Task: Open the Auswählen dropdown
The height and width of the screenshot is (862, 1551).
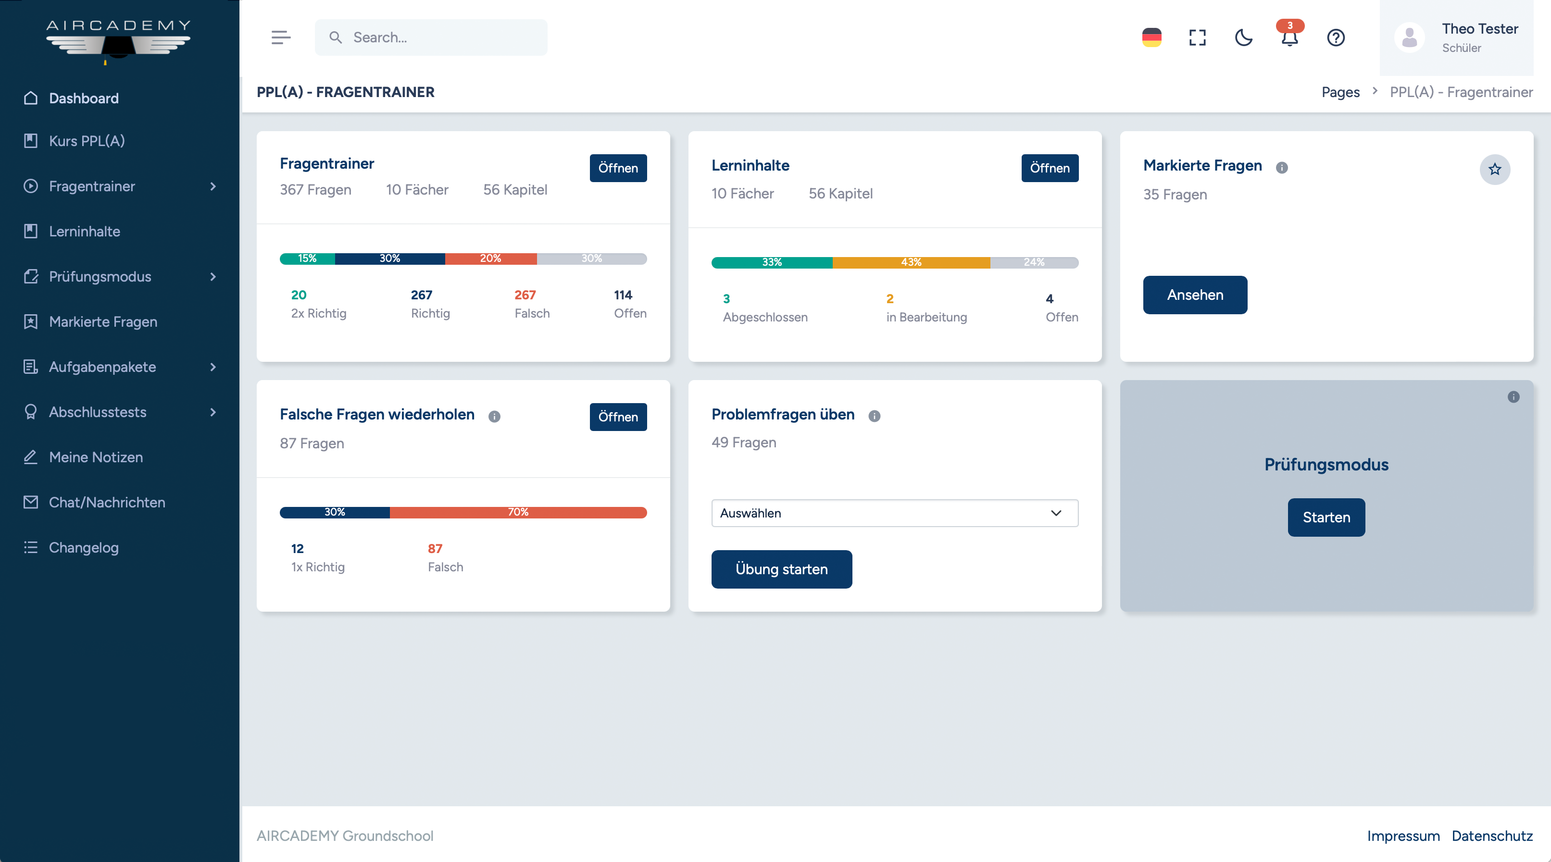Action: coord(894,513)
